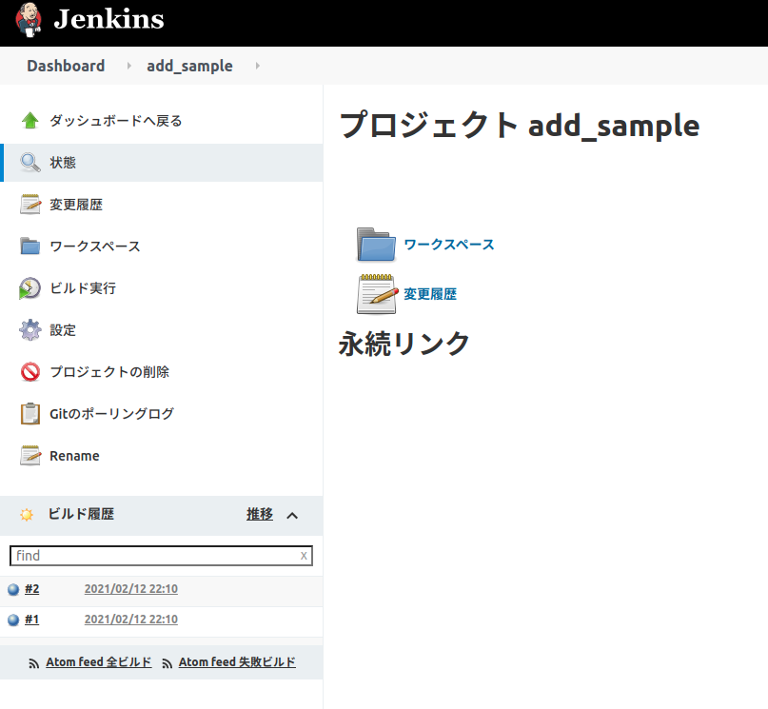
Task: Click the large workspace folder icon
Action: pyautogui.click(x=376, y=244)
